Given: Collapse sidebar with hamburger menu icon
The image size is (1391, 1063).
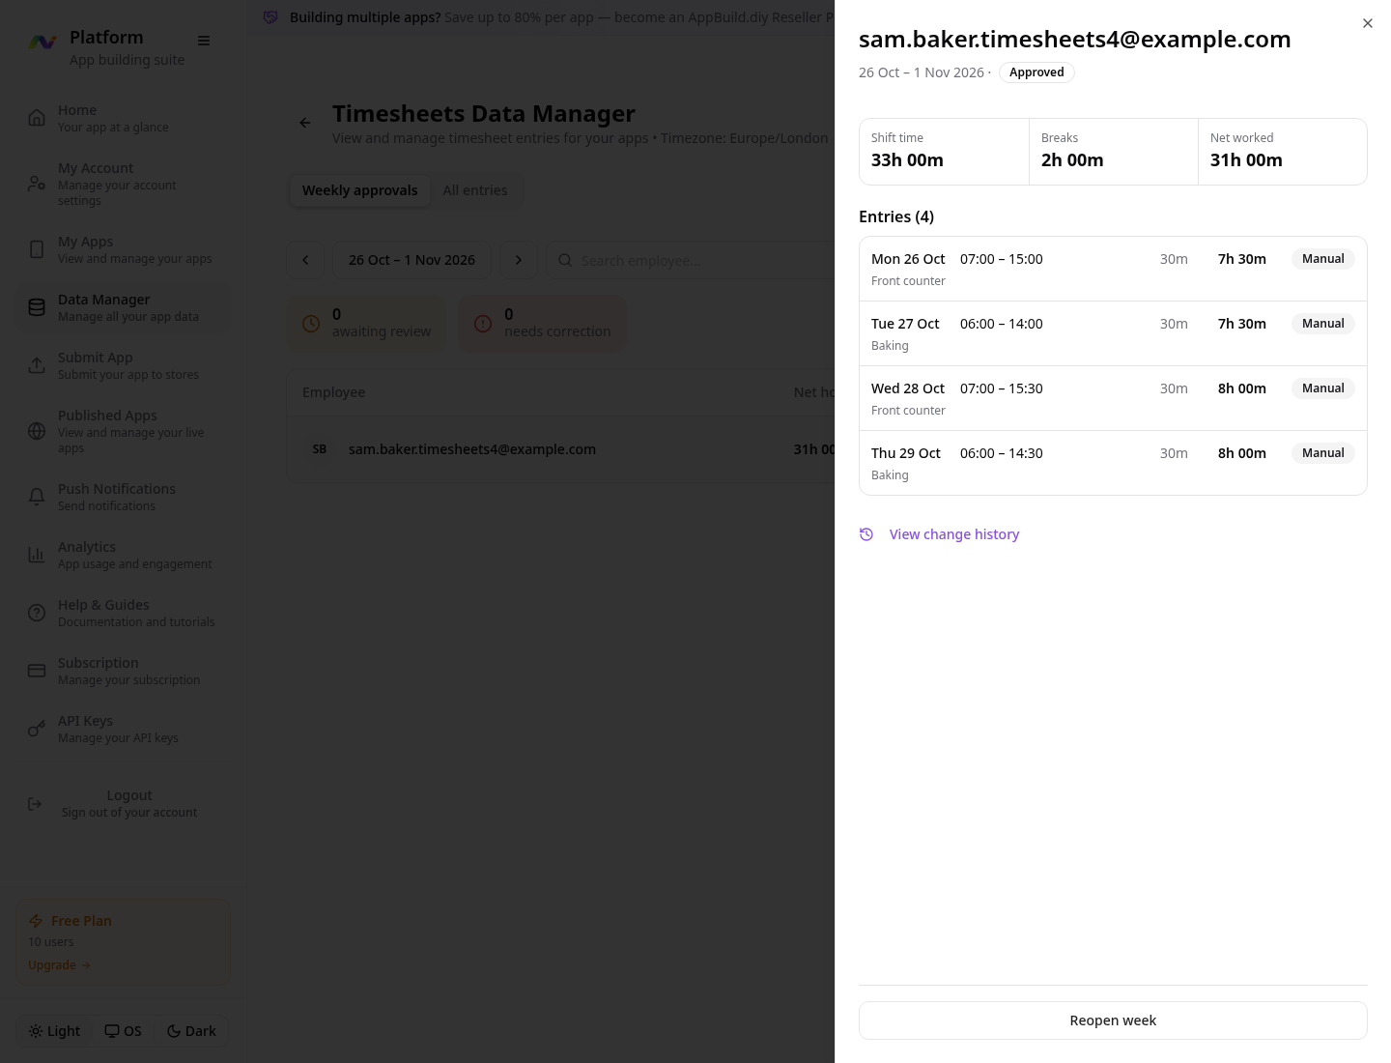Looking at the screenshot, I should (204, 41).
